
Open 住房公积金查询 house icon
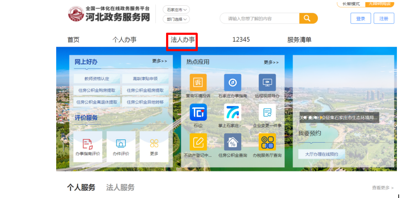pyautogui.click(x=233, y=142)
